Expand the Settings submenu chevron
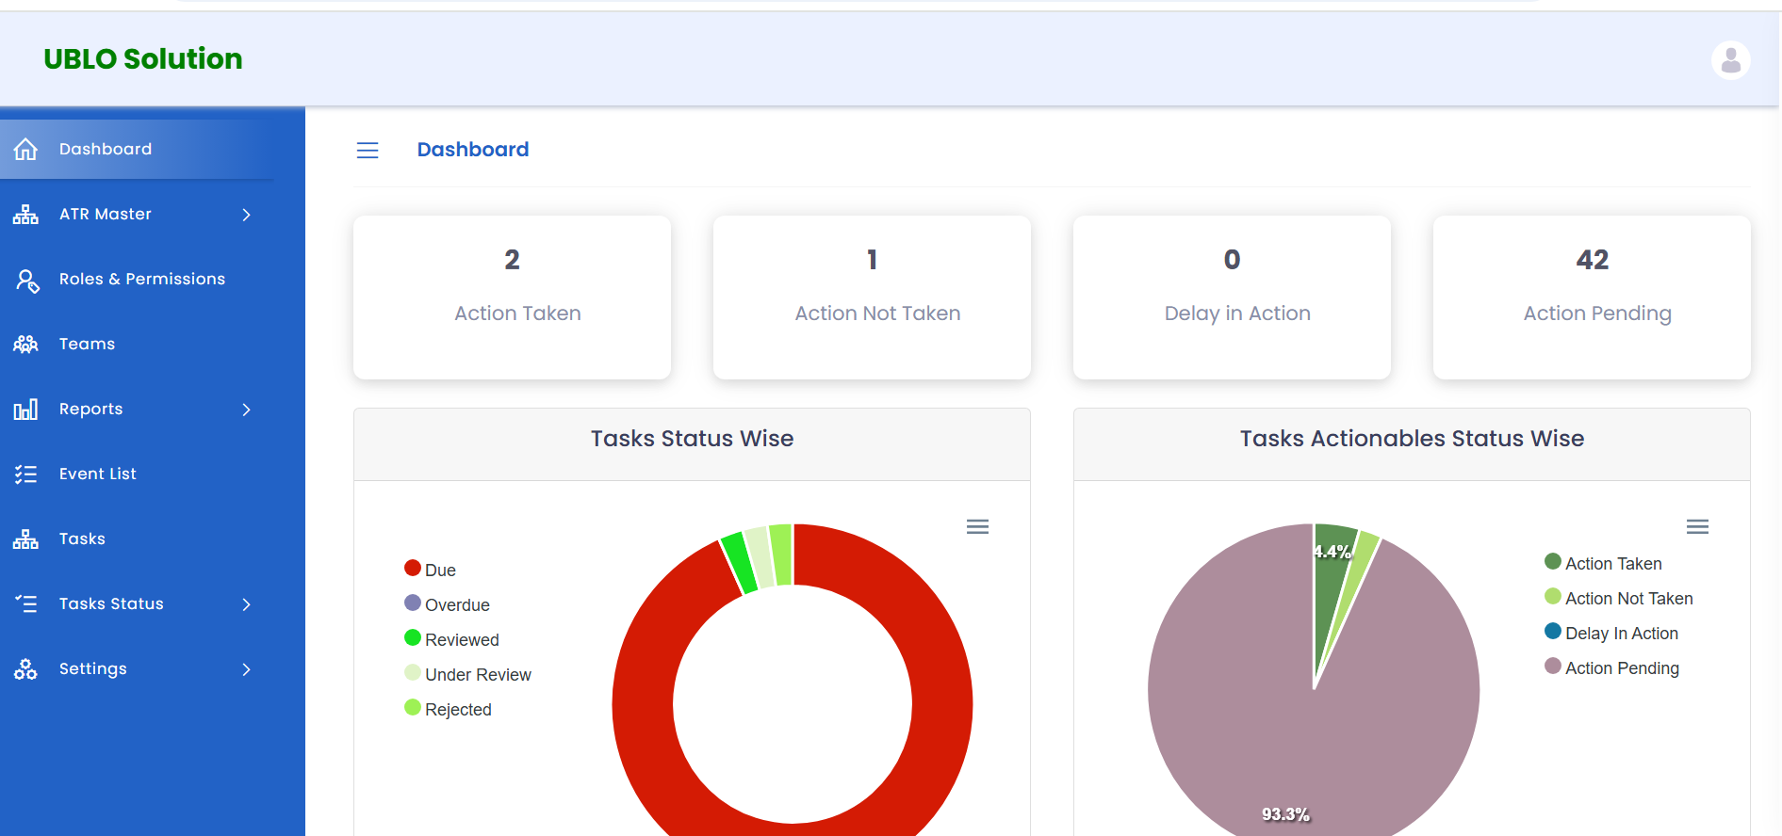1782x836 pixels. (246, 669)
